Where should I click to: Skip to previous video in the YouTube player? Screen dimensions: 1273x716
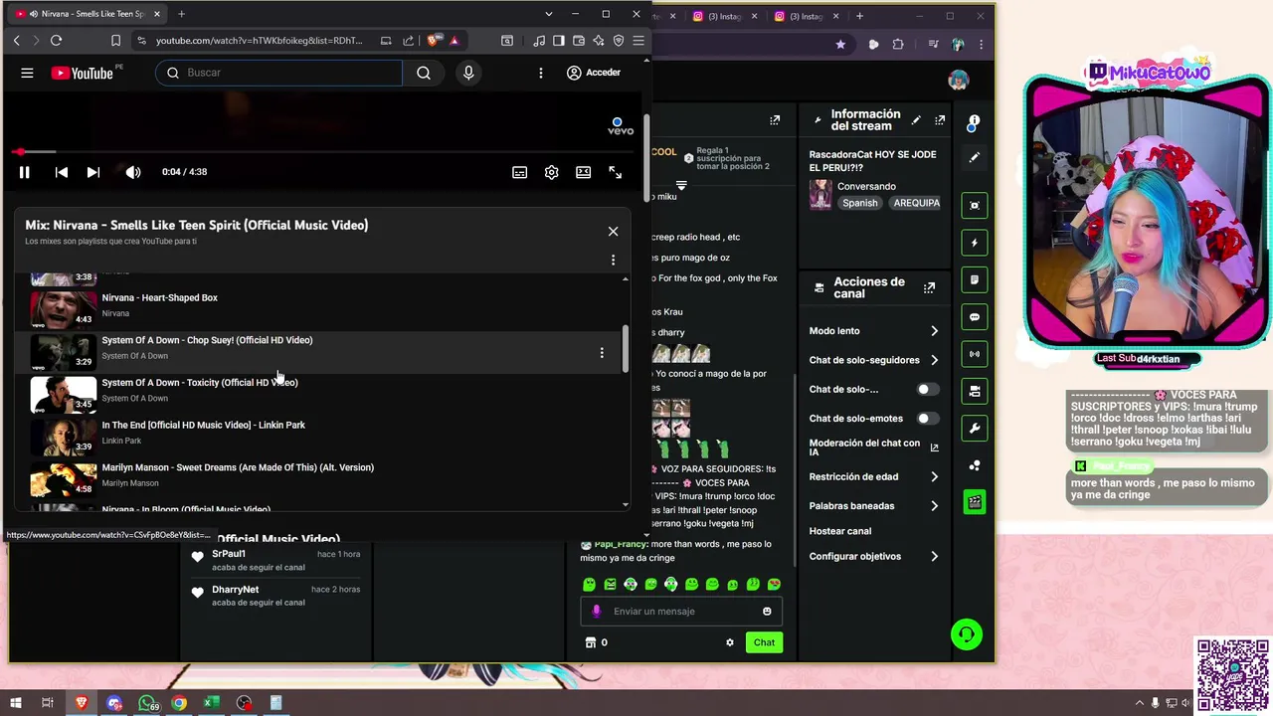(x=61, y=172)
